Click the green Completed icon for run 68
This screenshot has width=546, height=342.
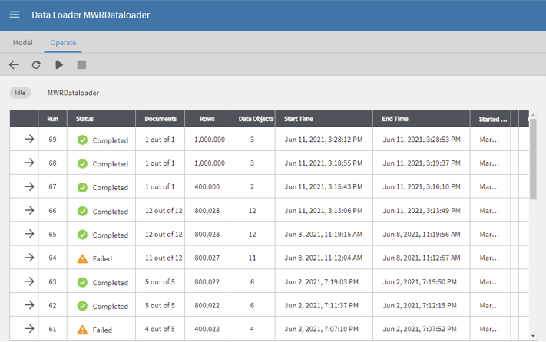[x=82, y=163]
